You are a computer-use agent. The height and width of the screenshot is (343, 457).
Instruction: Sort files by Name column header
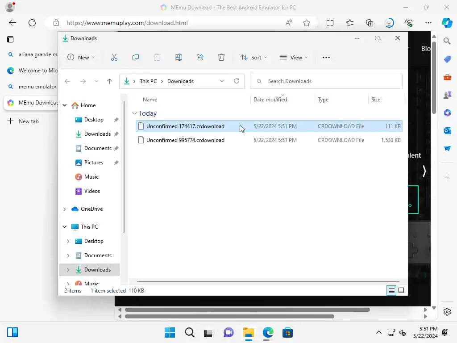point(150,100)
